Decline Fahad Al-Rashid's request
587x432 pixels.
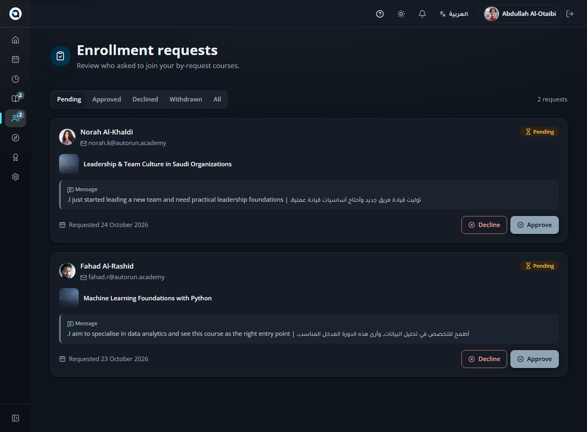pos(484,359)
